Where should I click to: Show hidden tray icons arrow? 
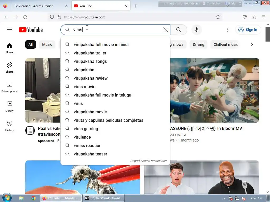point(224,198)
